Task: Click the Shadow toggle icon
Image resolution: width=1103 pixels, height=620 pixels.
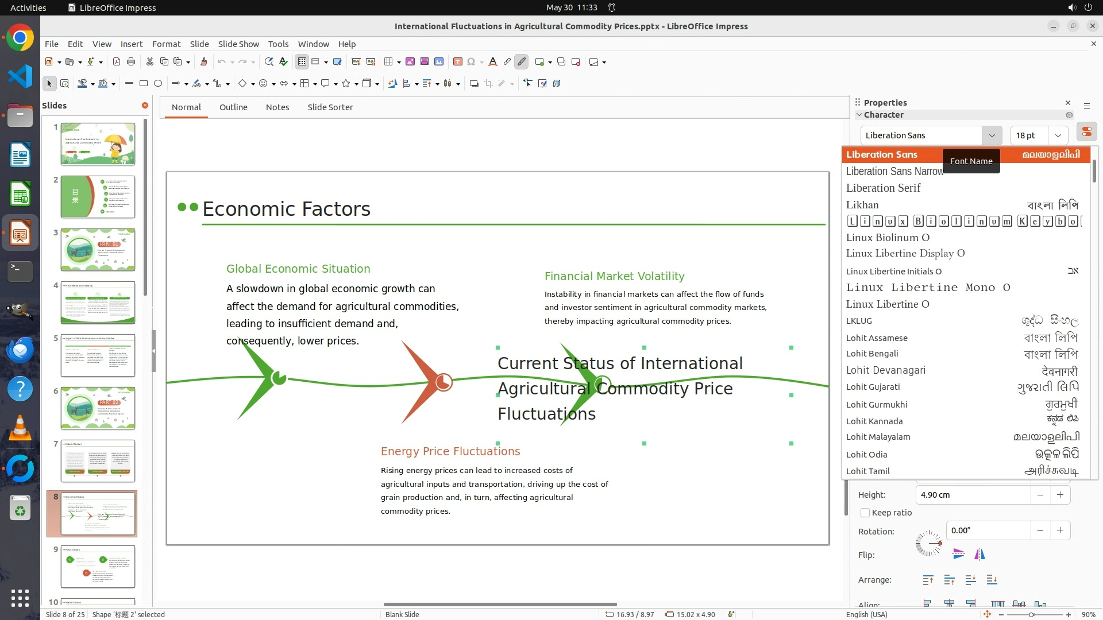Action: [x=474, y=84]
